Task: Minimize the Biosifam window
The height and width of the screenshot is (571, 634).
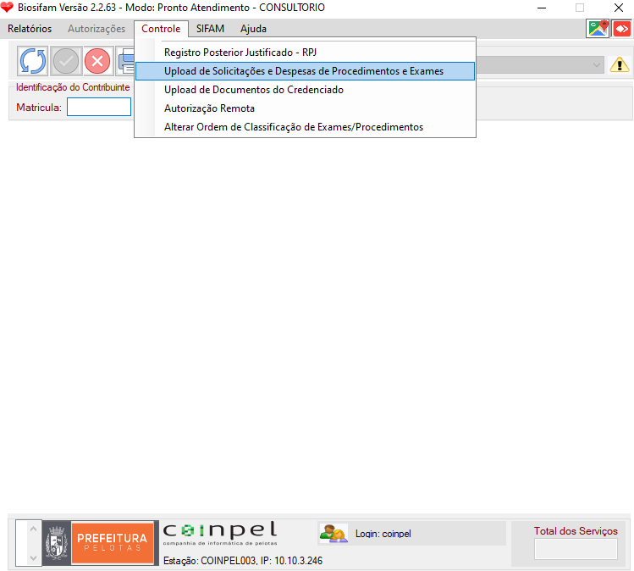Action: [x=542, y=8]
